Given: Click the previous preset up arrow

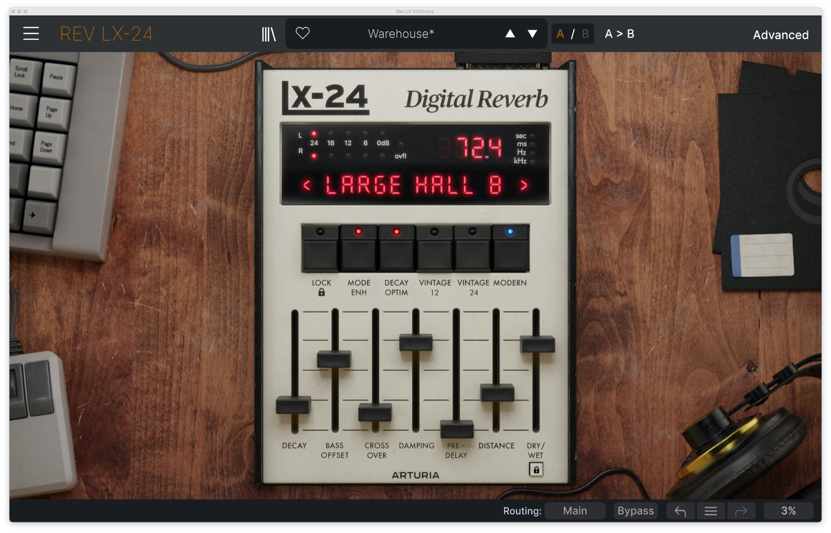Looking at the screenshot, I should (x=510, y=33).
